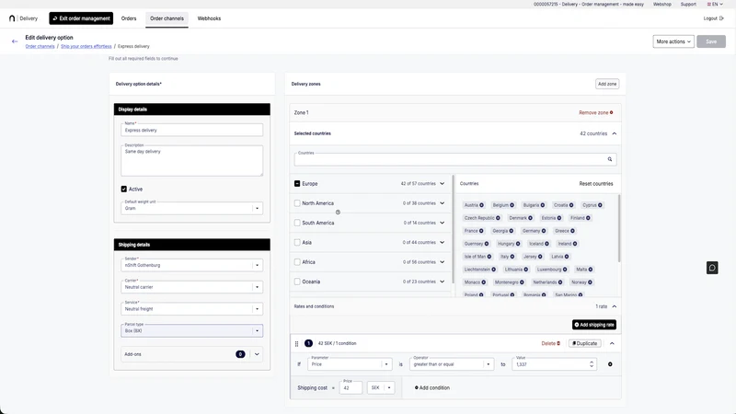Open the Parcel type dropdown

click(192, 330)
